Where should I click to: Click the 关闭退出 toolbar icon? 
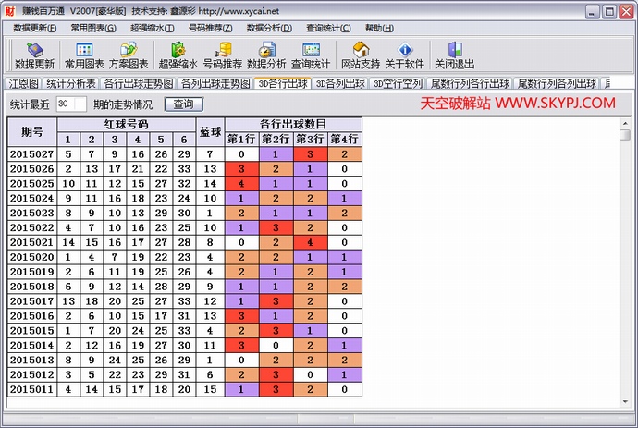[x=454, y=55]
